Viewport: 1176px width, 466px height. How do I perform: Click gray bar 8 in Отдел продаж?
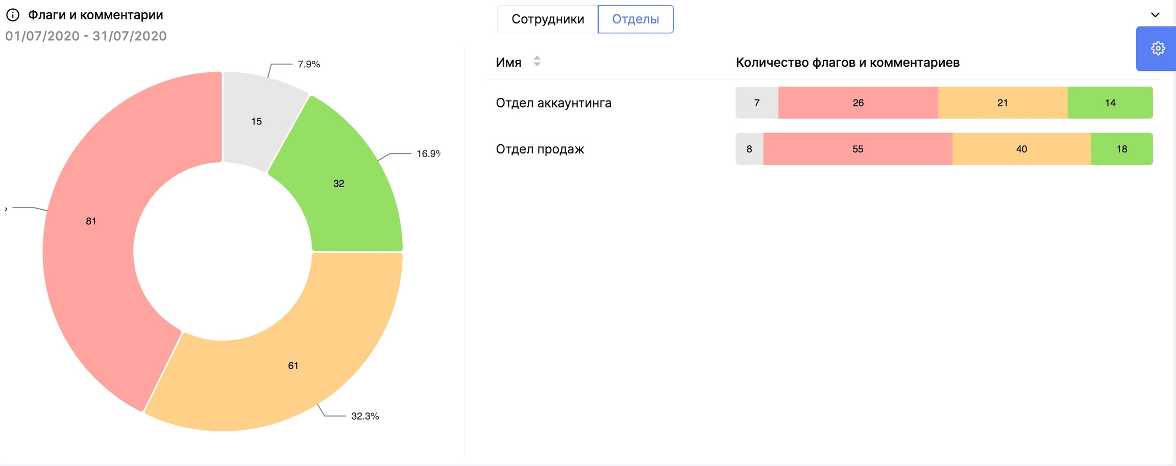point(749,149)
